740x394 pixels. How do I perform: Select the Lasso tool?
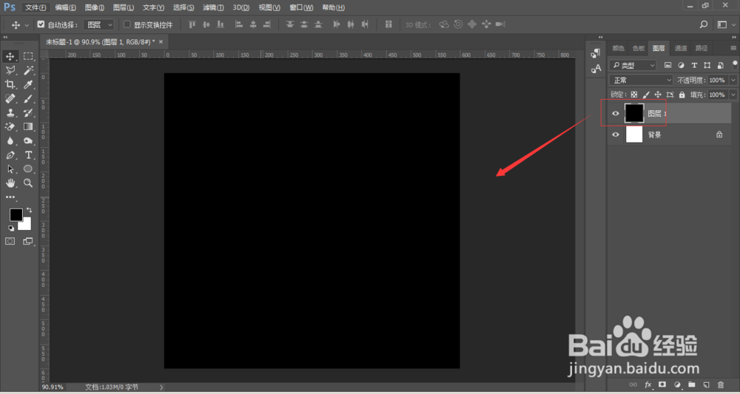click(x=10, y=71)
